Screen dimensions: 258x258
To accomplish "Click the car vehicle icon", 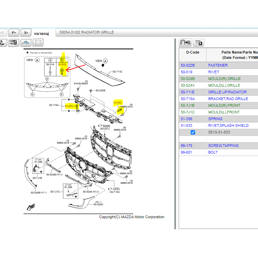I will pyautogui.click(x=25, y=42).
